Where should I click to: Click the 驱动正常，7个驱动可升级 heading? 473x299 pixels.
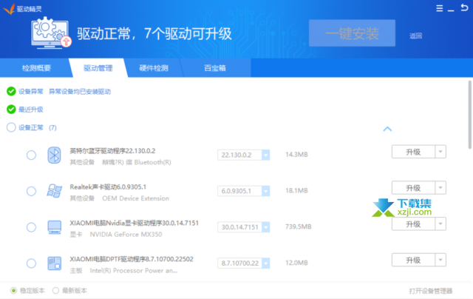tap(154, 33)
